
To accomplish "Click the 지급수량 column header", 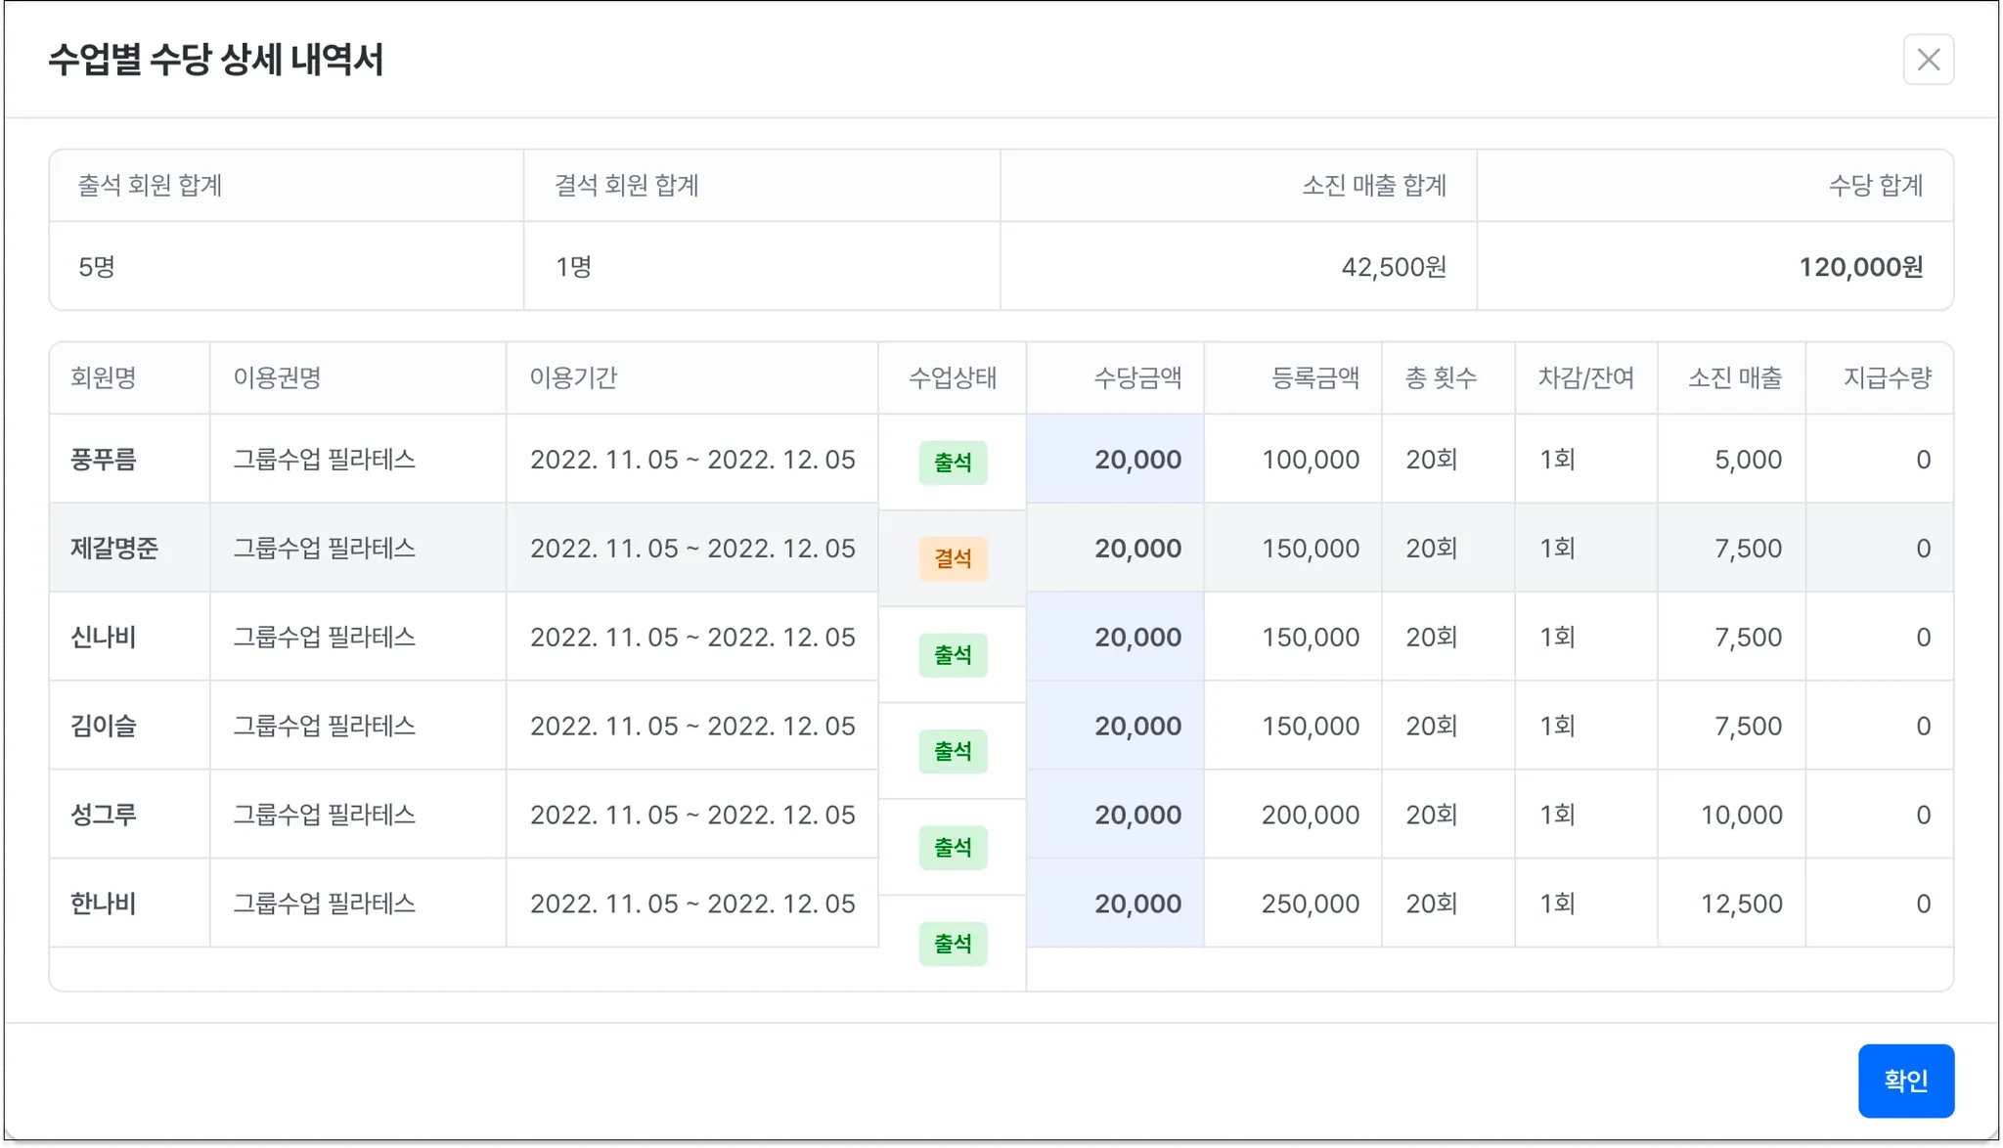I will click(x=1887, y=378).
